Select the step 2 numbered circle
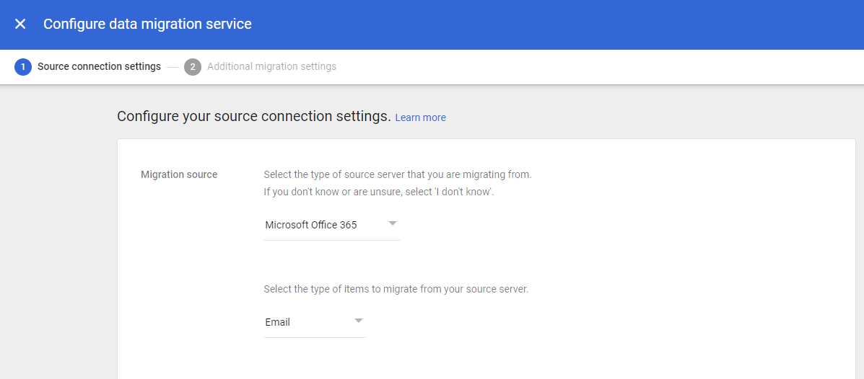 pos(193,66)
